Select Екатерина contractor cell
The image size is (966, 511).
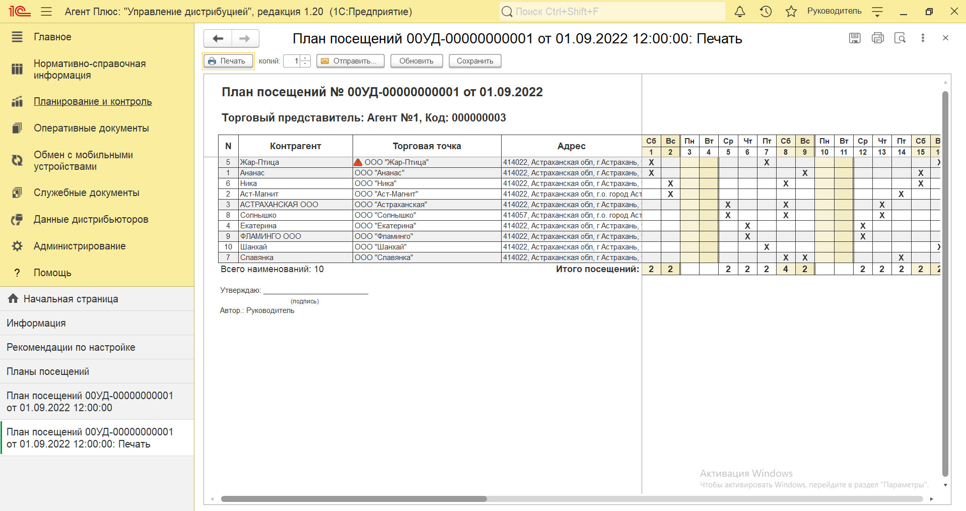[x=296, y=226]
